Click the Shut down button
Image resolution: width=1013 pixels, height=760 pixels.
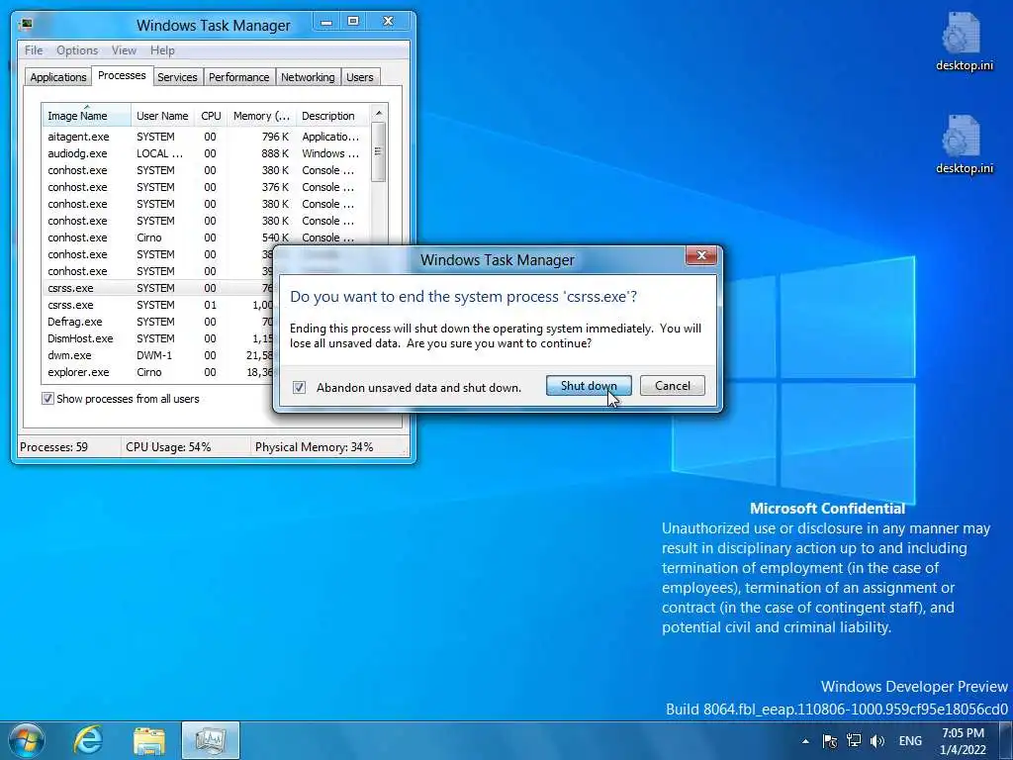pyautogui.click(x=589, y=386)
